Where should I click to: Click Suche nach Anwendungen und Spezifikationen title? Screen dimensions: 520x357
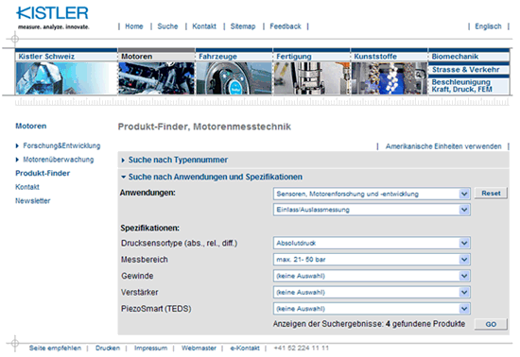pyautogui.click(x=216, y=177)
